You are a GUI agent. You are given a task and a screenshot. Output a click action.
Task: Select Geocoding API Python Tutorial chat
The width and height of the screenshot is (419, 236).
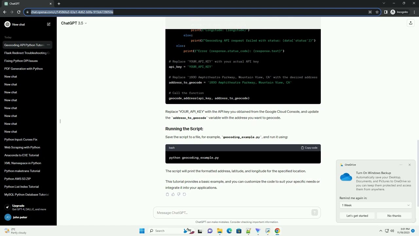coord(24,45)
